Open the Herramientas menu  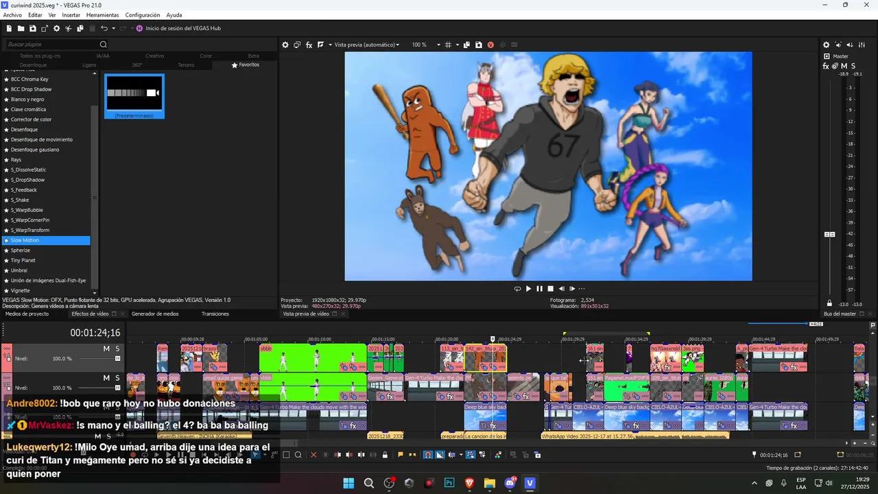pos(102,15)
